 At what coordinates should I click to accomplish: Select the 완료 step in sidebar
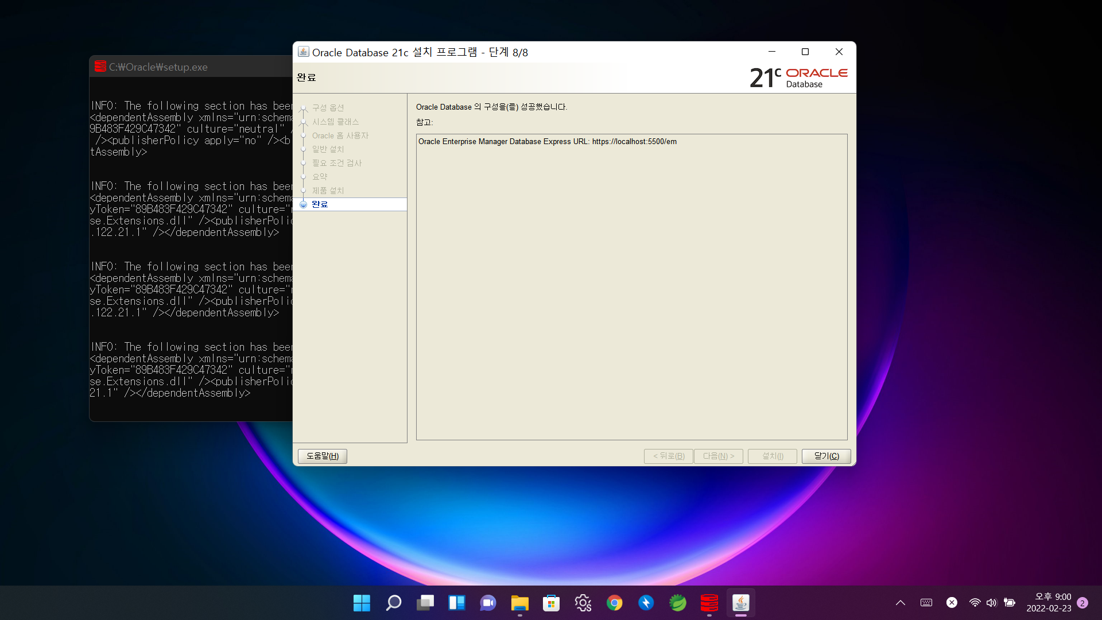pyautogui.click(x=320, y=204)
